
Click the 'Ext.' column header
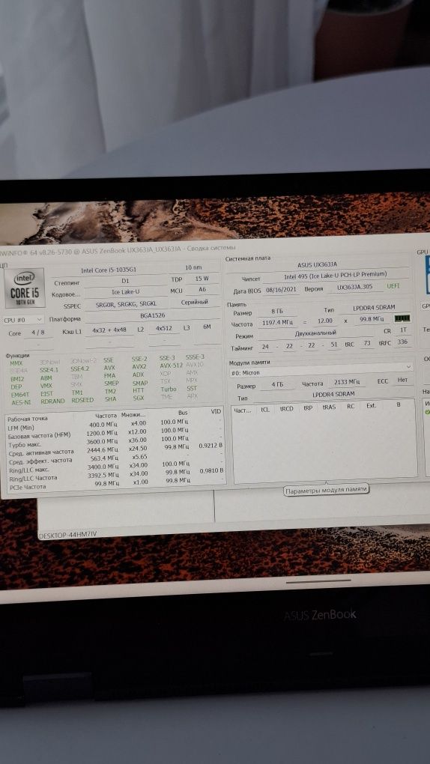click(372, 405)
